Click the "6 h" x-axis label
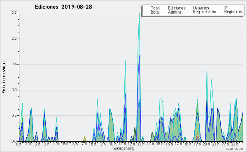Image resolution: width=247 pixels, height=152 pixels. tap(75, 144)
